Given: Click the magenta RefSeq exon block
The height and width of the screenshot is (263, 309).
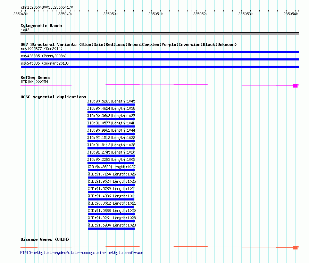Looking at the screenshot, I should click(295, 86).
